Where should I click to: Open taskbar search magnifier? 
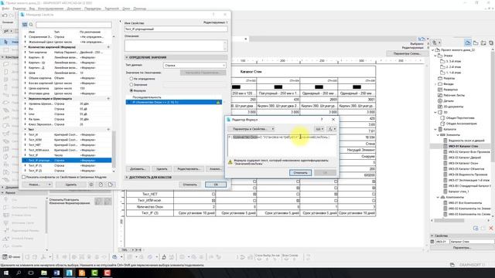[19, 273]
